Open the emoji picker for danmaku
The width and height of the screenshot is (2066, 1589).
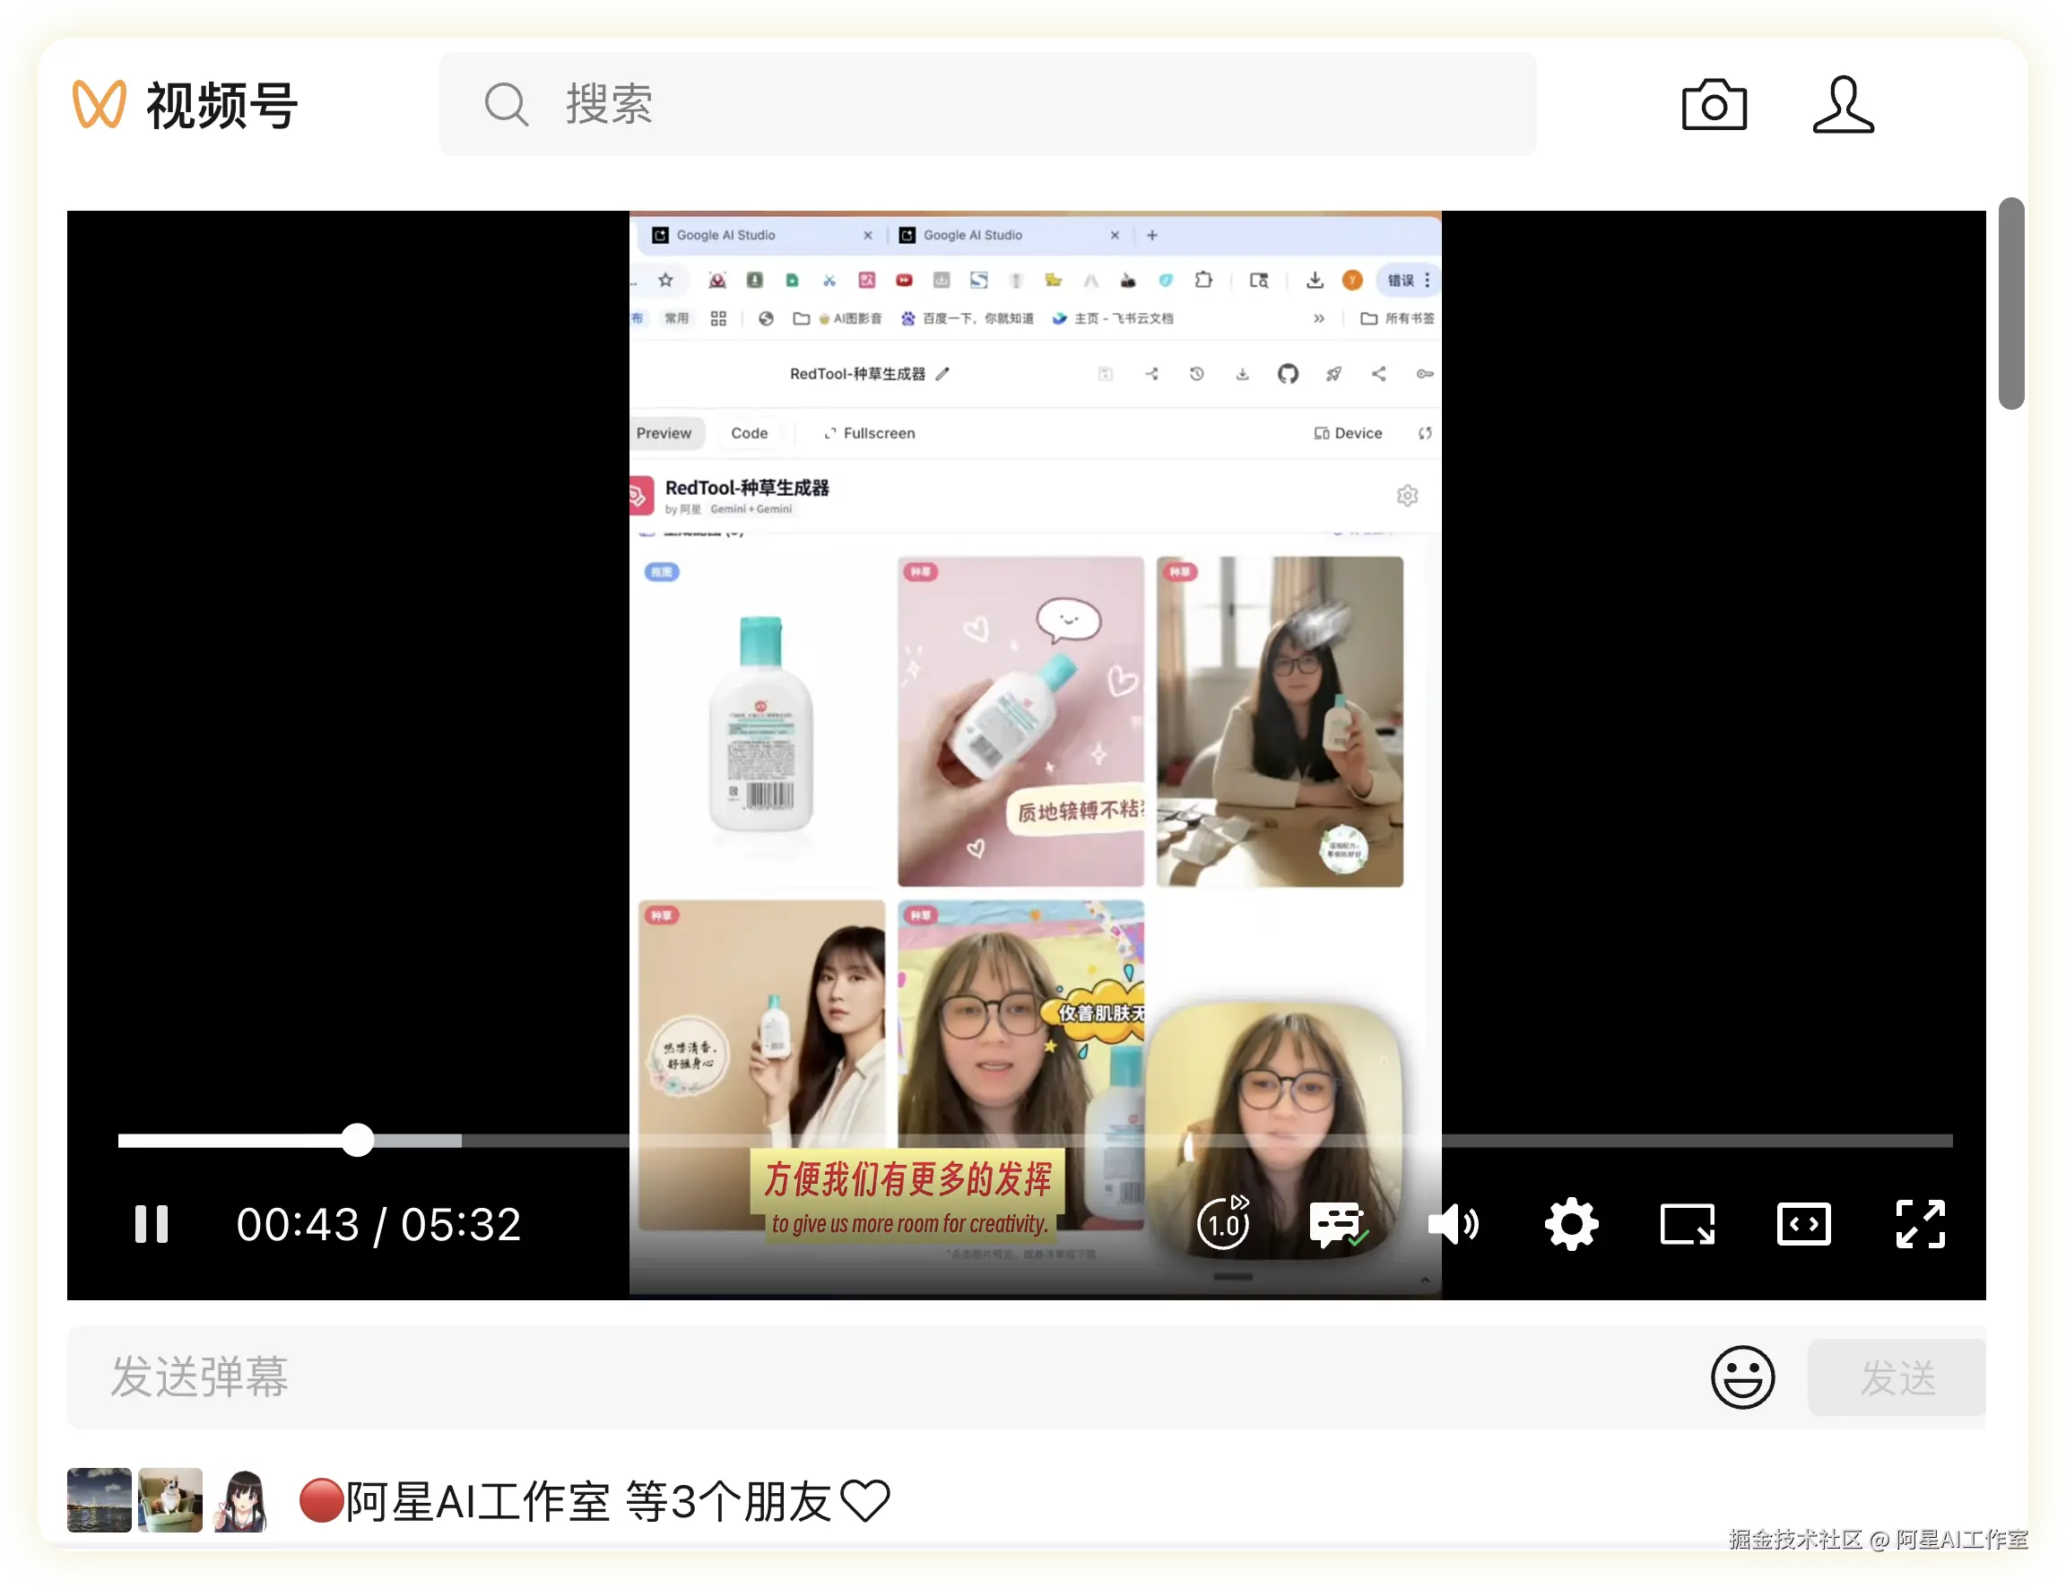[x=1741, y=1377]
